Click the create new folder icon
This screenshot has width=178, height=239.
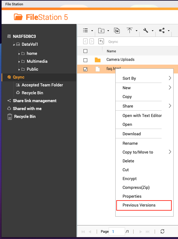[101, 31]
